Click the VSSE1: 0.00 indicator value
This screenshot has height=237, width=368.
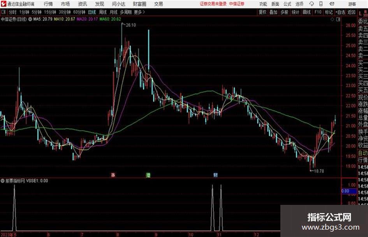37,181
